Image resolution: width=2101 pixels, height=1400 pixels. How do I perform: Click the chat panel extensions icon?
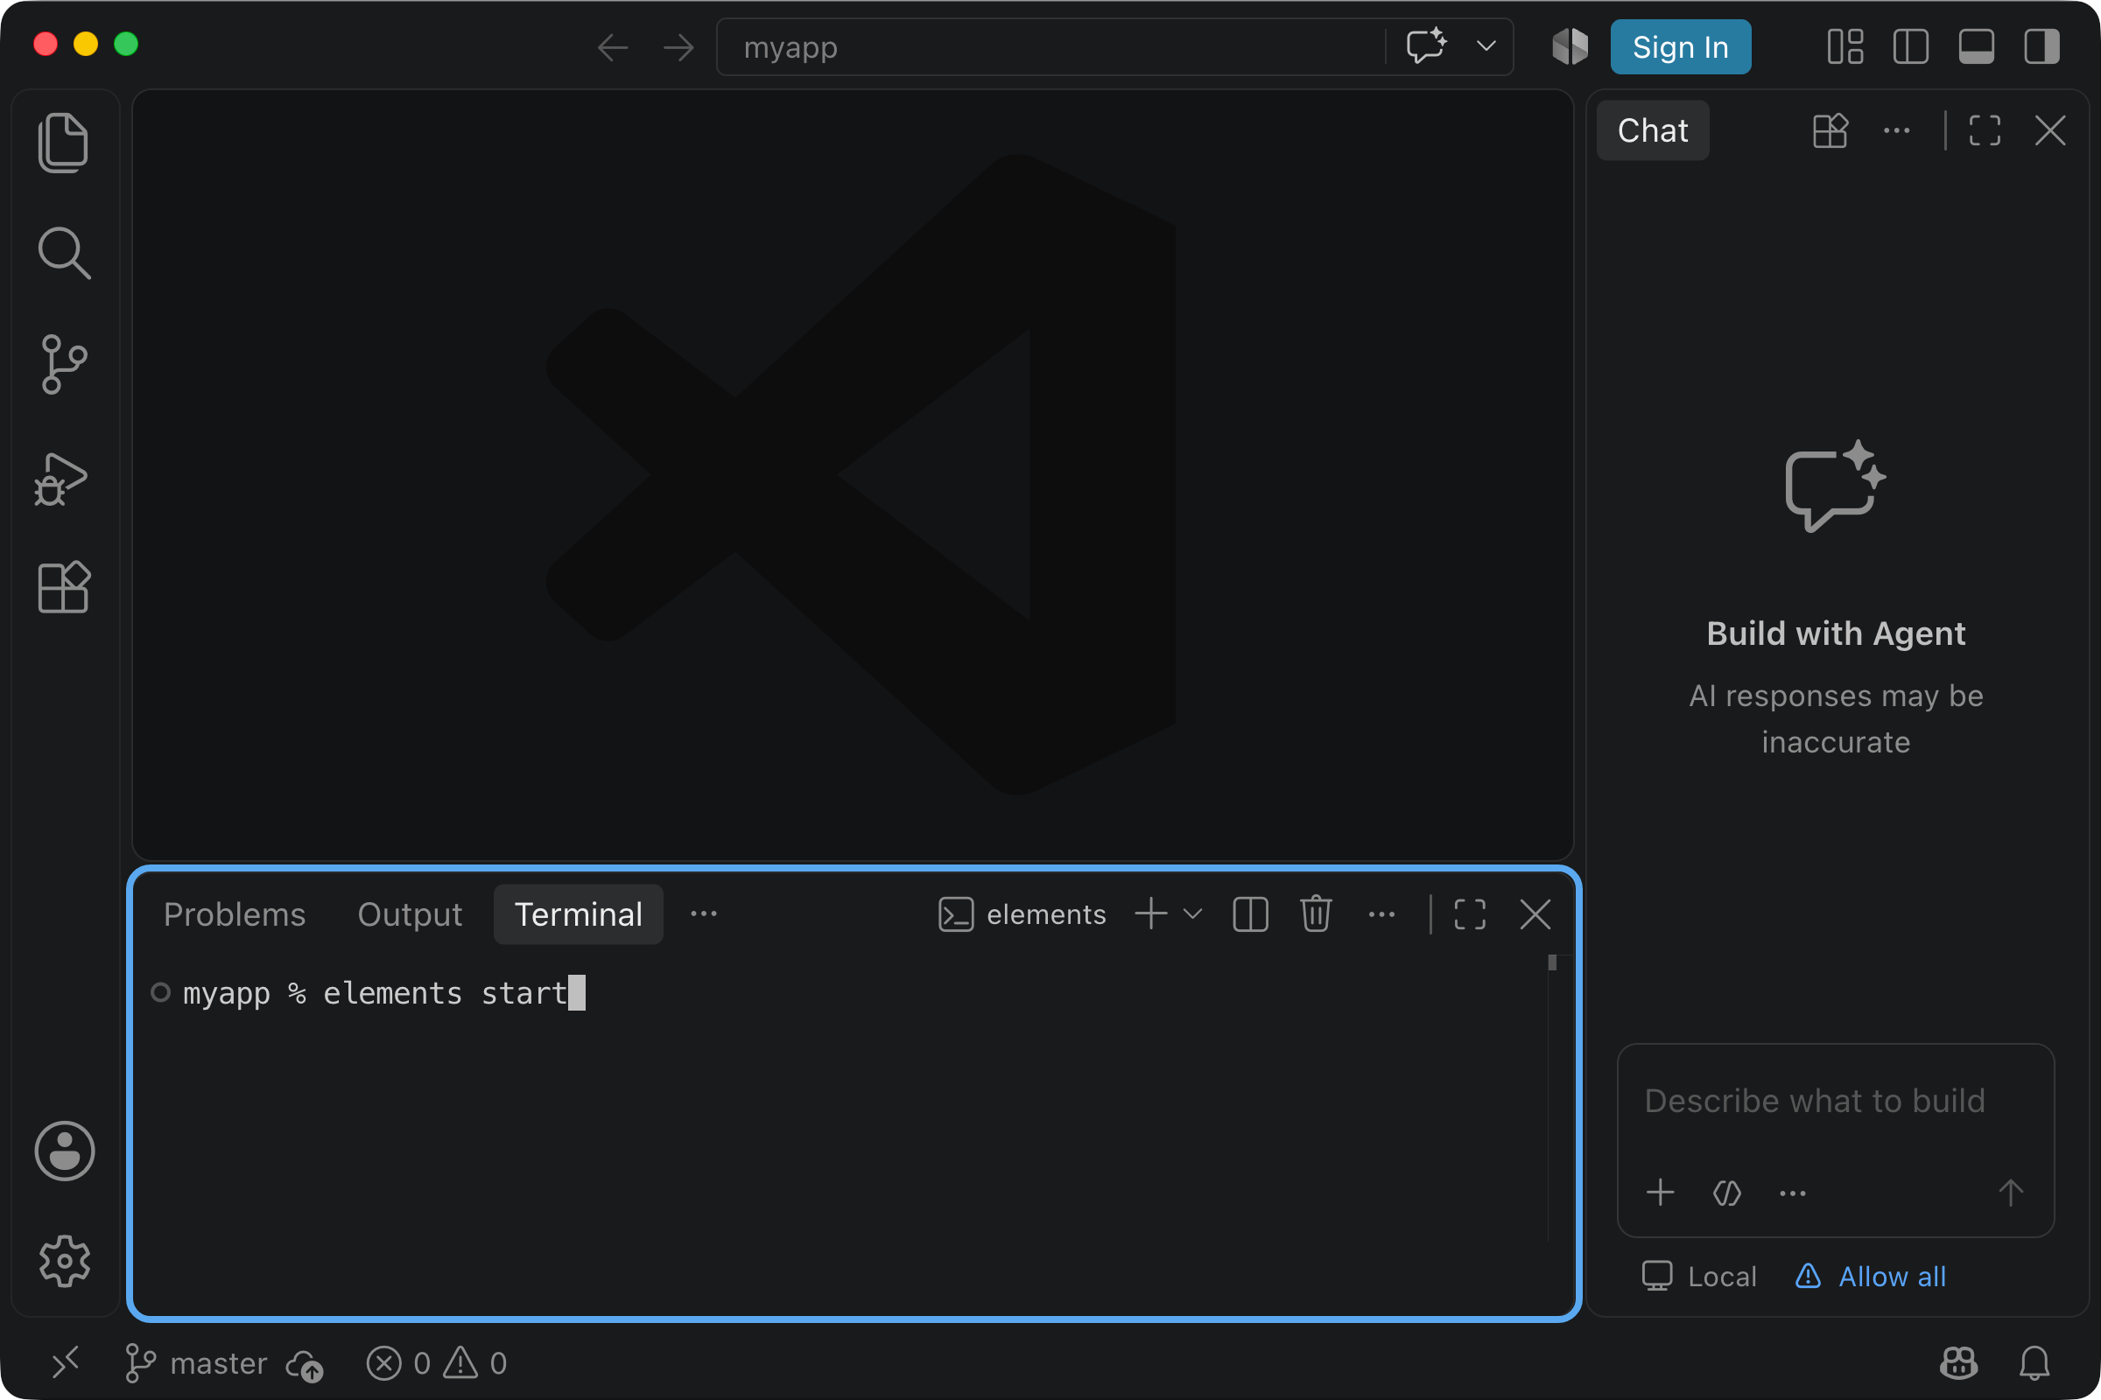1830,131
